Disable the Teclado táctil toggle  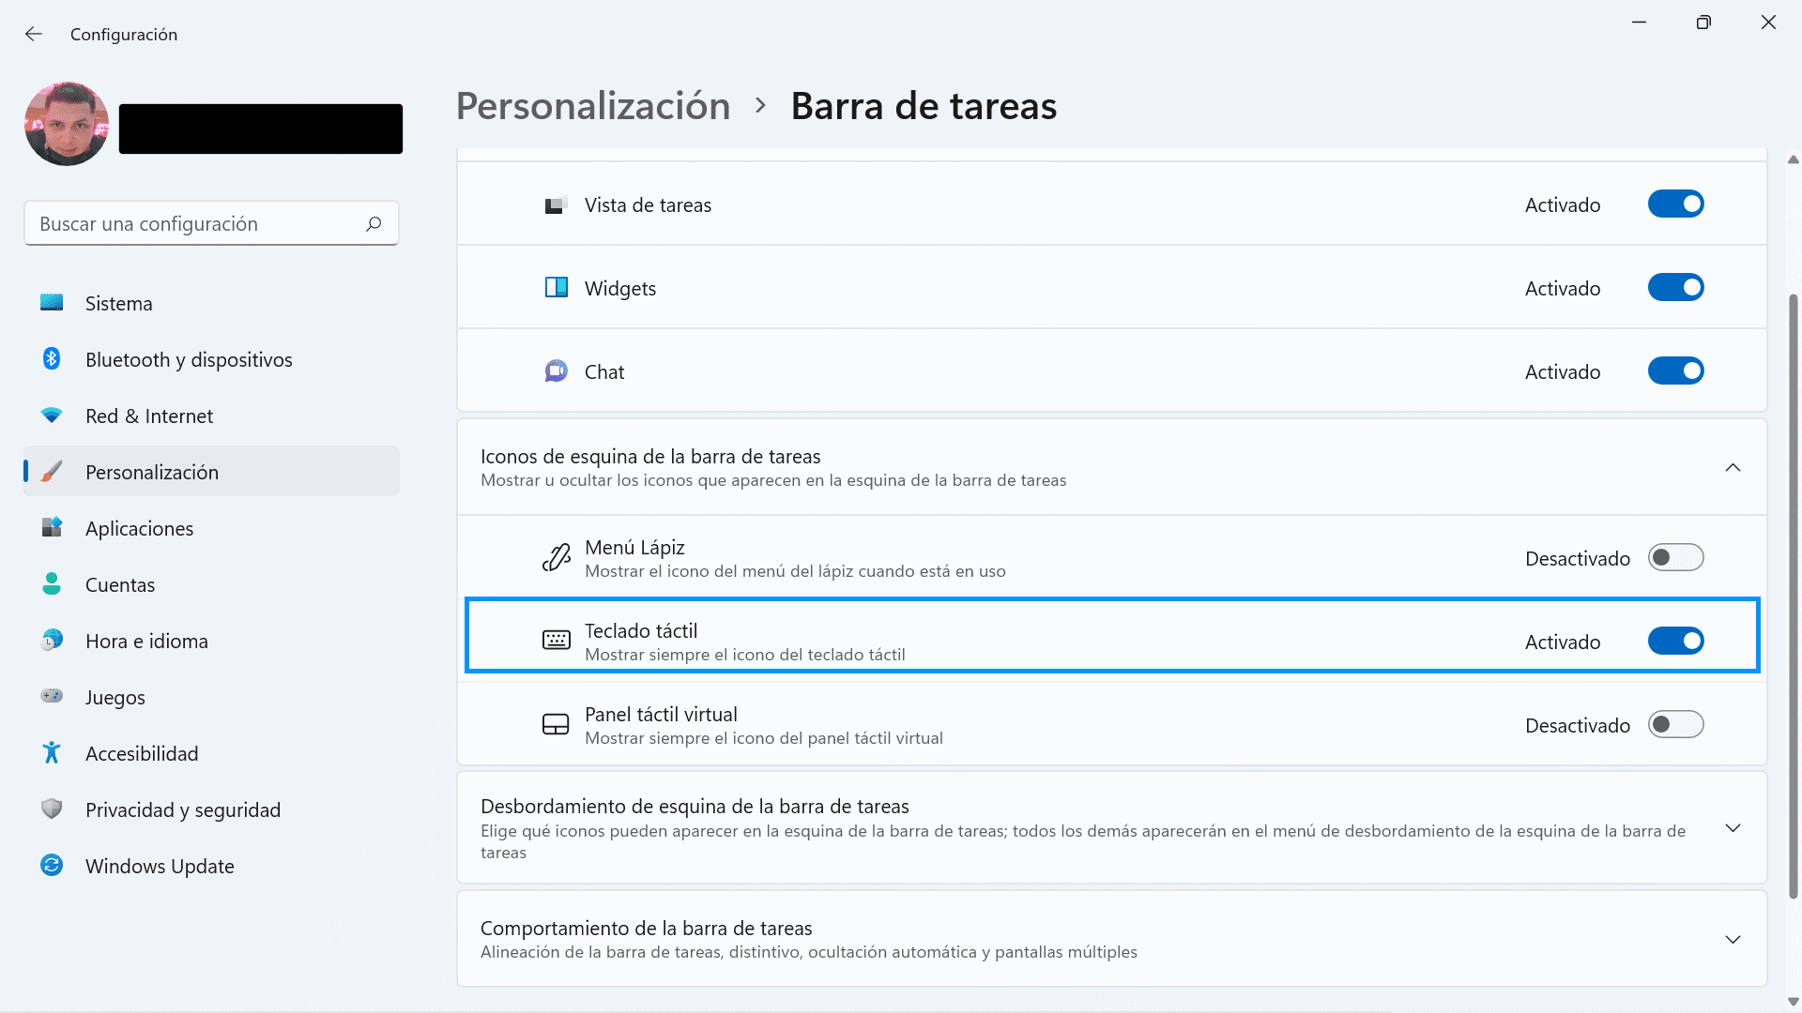pyautogui.click(x=1675, y=641)
